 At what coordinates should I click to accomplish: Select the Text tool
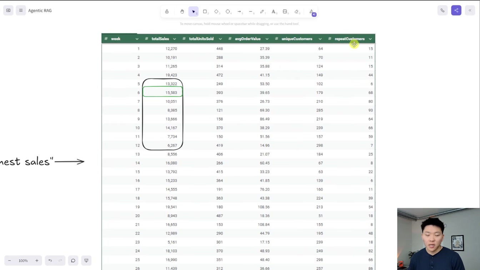pyautogui.click(x=274, y=11)
